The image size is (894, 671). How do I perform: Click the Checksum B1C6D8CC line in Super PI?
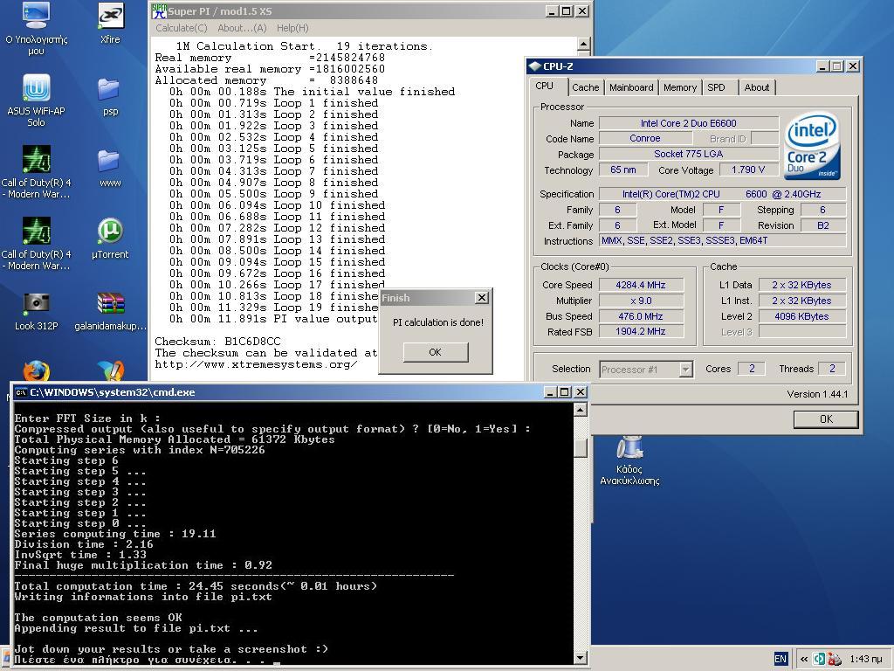tap(217, 342)
